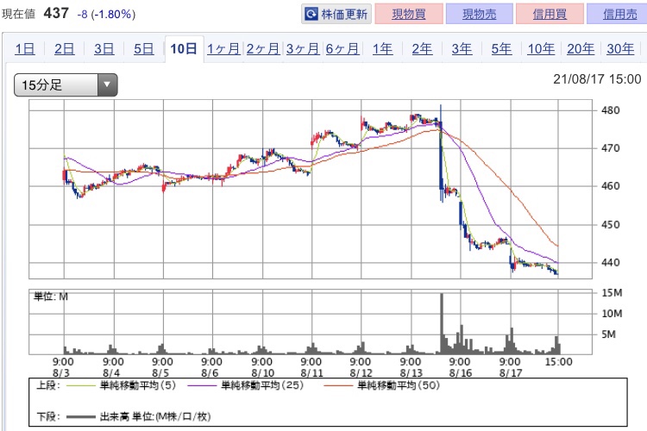Click the 8/3 date axis label
The height and width of the screenshot is (431, 647).
61,373
